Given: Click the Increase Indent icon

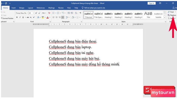Looking at the screenshot, I should pos(72,13).
